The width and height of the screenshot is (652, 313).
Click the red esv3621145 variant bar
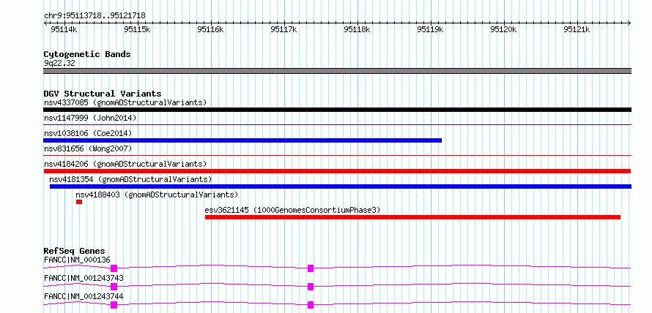412,217
